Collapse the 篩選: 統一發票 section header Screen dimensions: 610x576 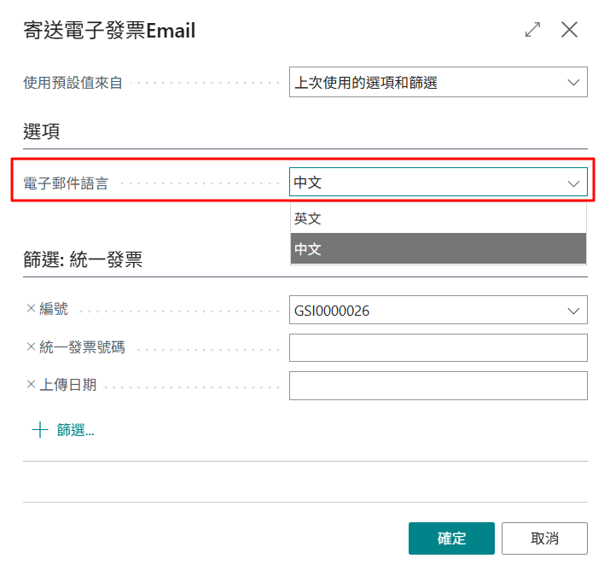[x=83, y=259]
